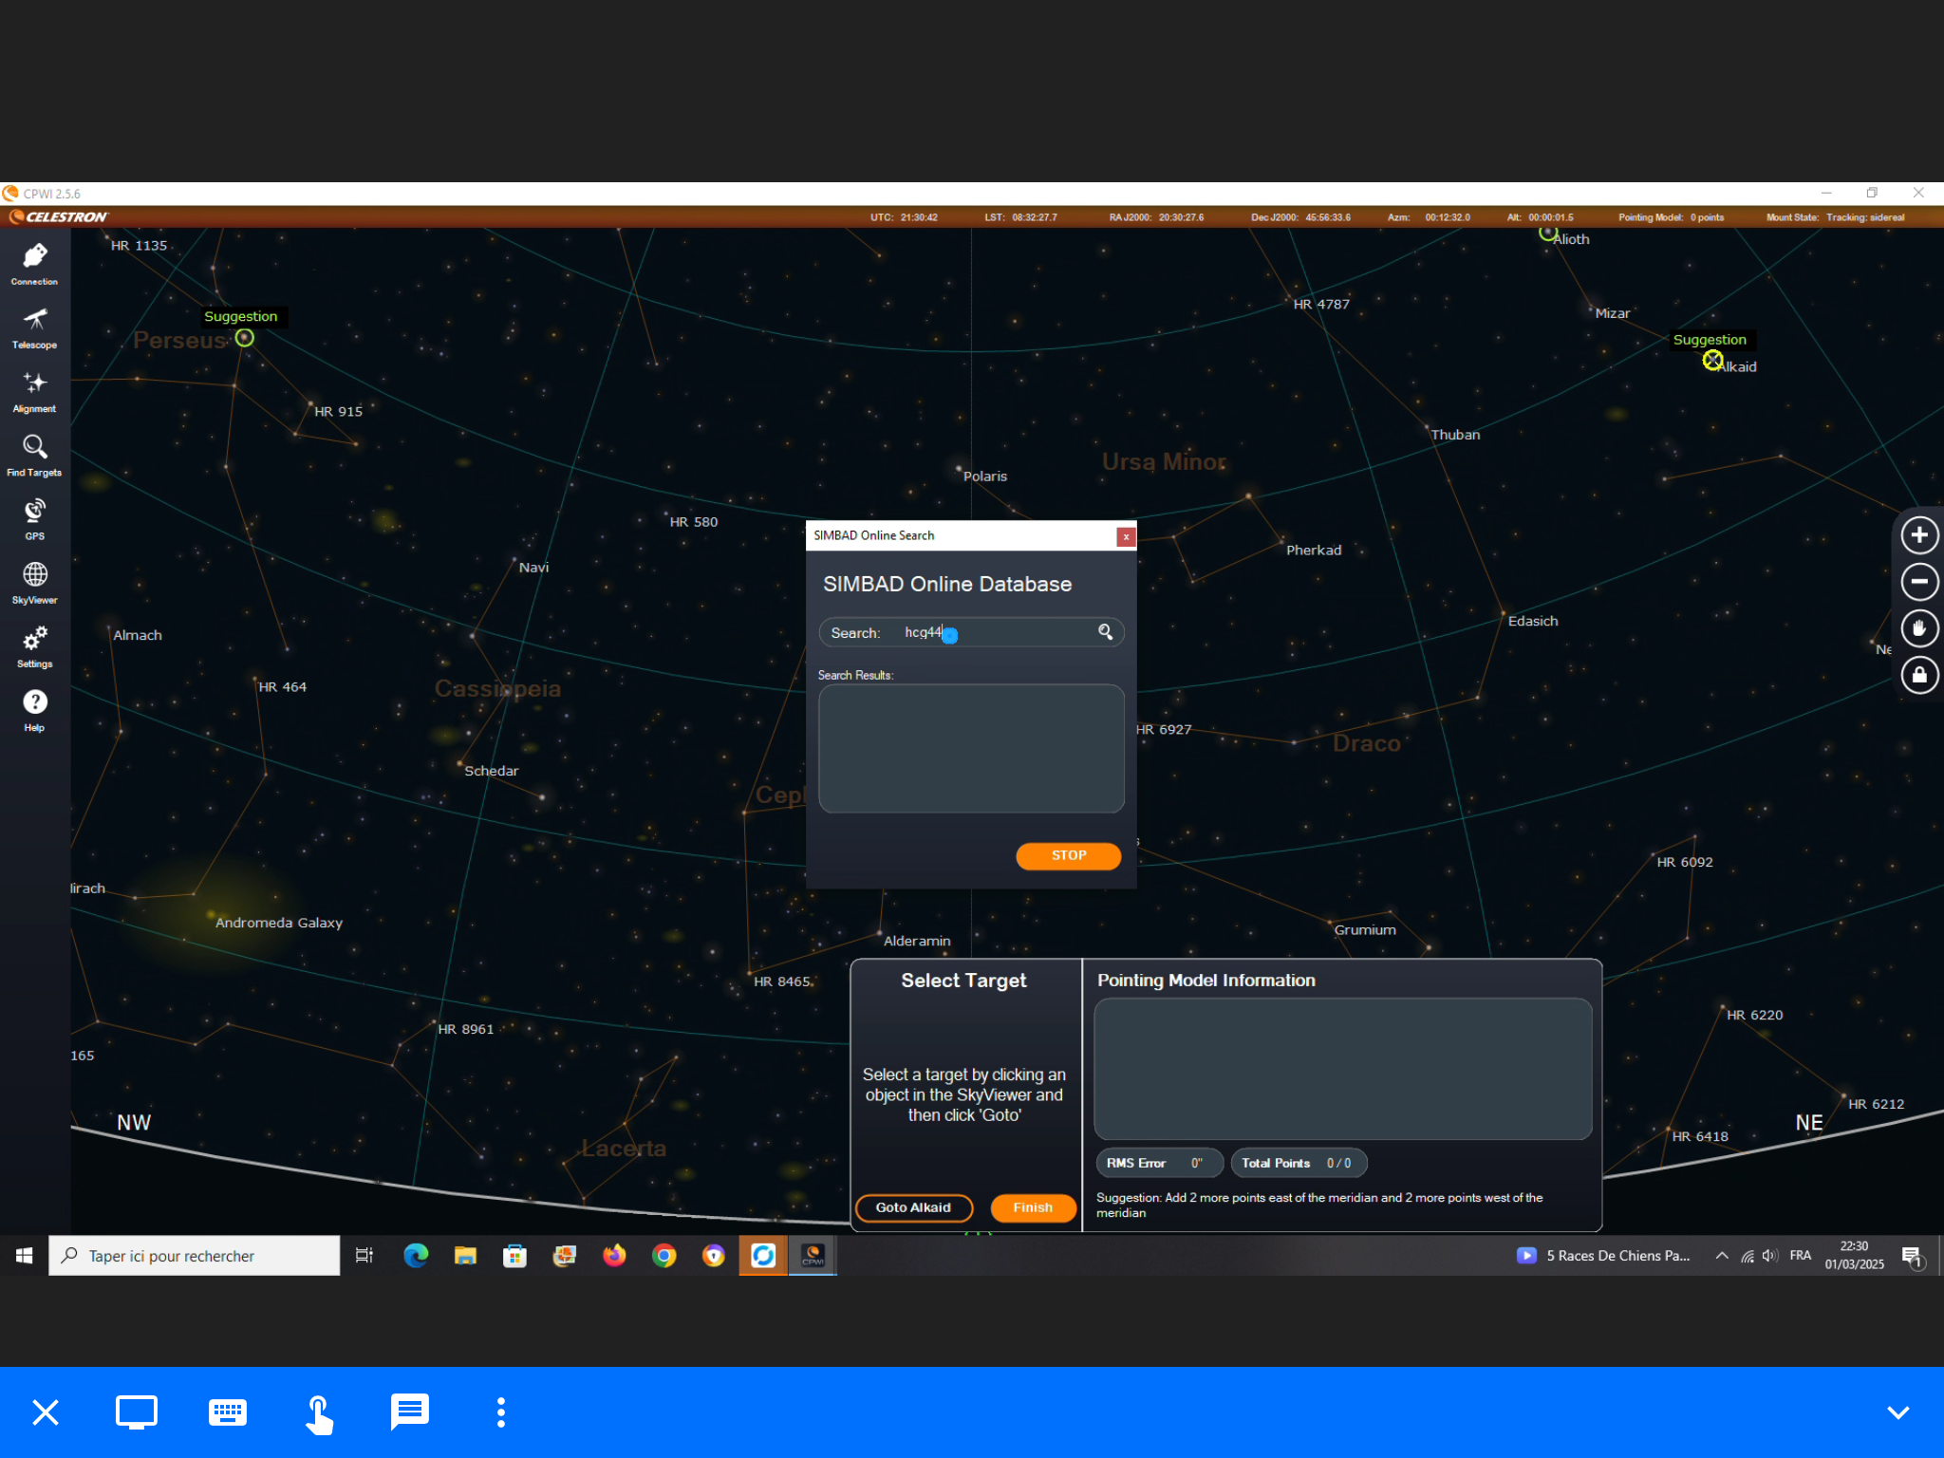Click the Windows taskbar search box

click(194, 1256)
